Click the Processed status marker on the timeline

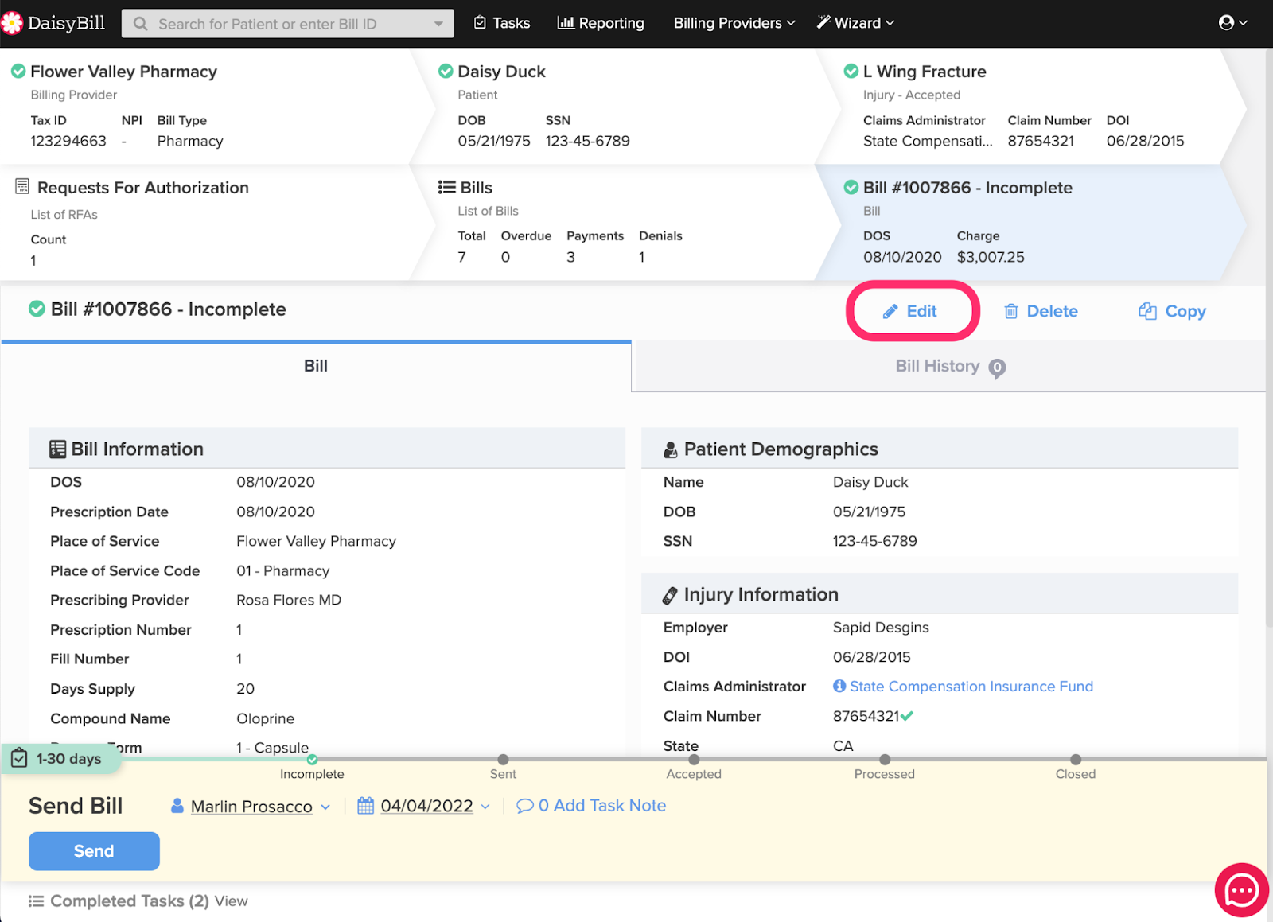coord(885,760)
